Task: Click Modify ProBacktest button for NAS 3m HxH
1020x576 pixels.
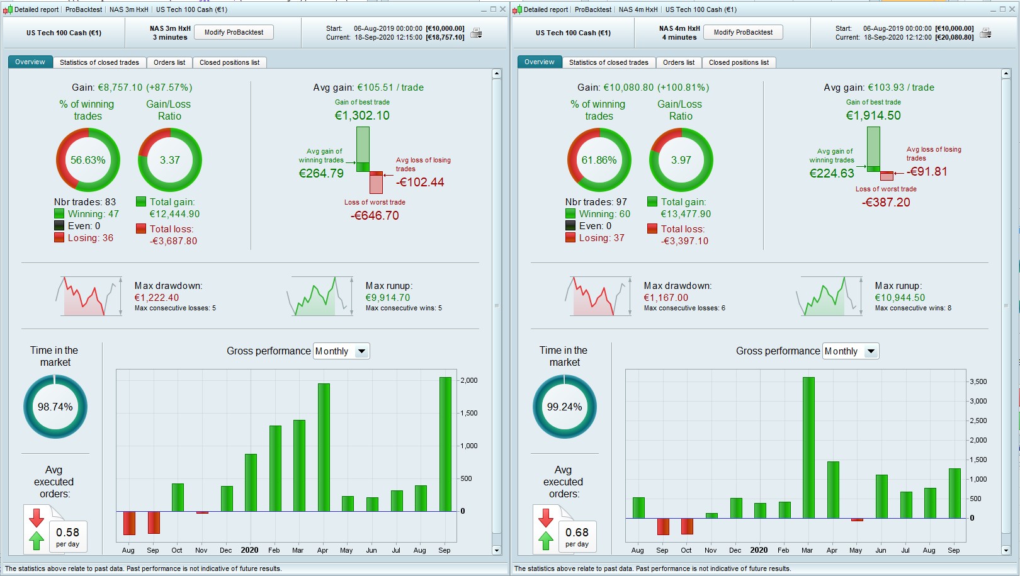Action: pyautogui.click(x=234, y=32)
